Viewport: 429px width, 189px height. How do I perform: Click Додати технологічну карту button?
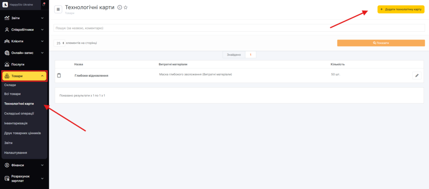pyautogui.click(x=401, y=9)
